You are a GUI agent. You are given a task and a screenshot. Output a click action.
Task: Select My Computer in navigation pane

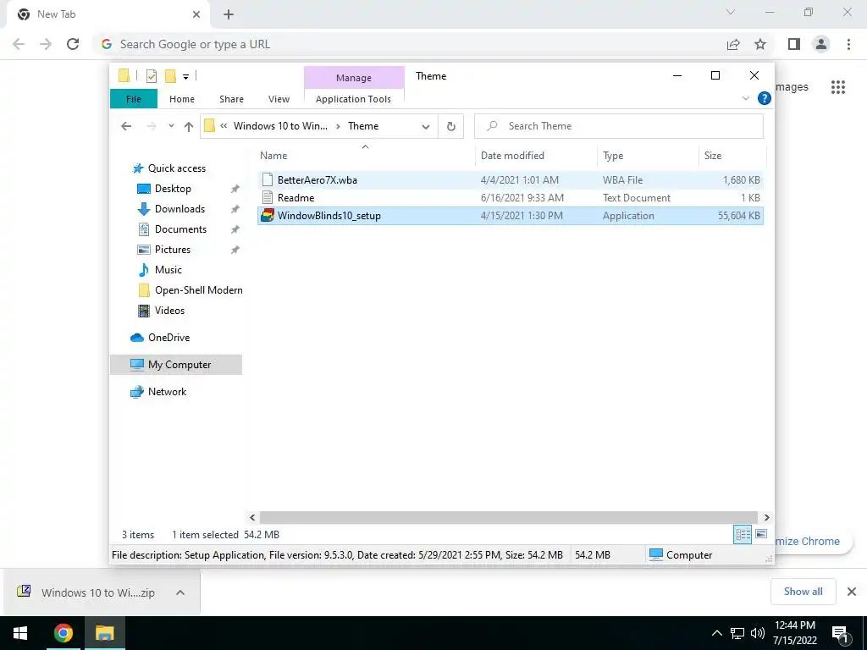(x=176, y=365)
